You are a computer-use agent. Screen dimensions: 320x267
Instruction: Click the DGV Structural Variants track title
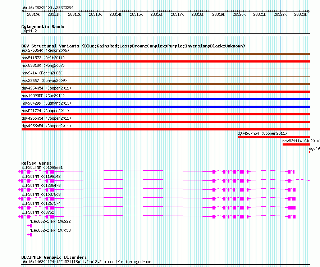tap(133, 46)
